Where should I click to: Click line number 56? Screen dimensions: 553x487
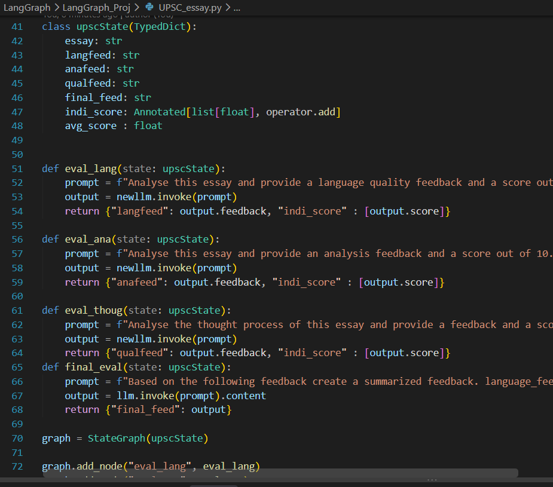(17, 240)
